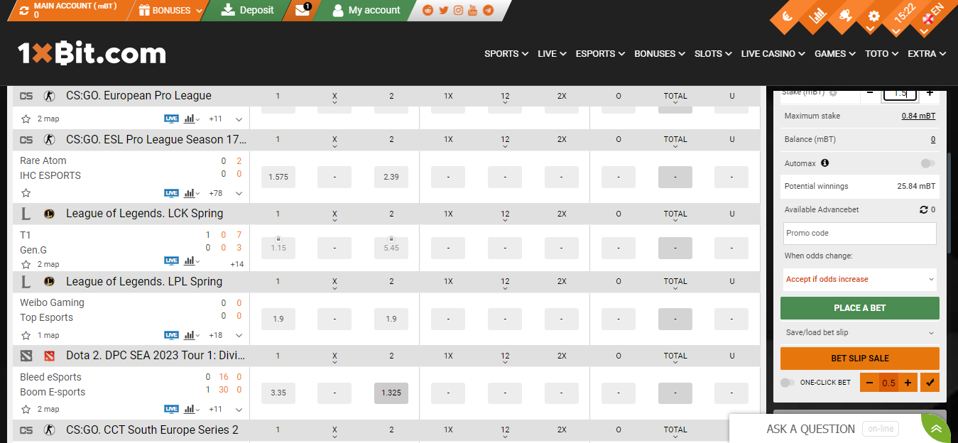Click the Deposit button
This screenshot has height=443, width=958.
[248, 11]
